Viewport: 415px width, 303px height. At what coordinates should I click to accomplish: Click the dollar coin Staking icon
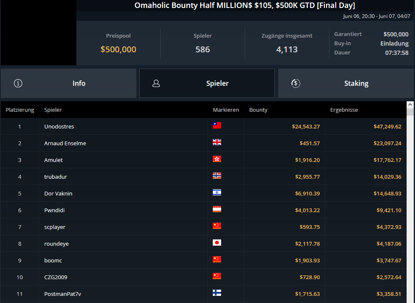(296, 83)
